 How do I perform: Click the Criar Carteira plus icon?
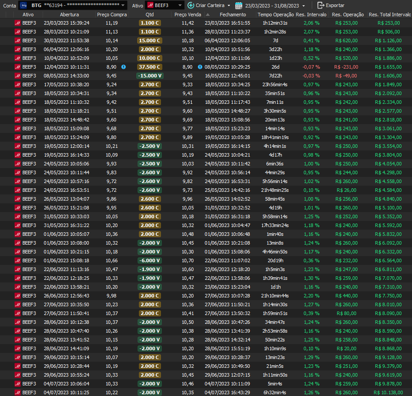click(x=190, y=5)
